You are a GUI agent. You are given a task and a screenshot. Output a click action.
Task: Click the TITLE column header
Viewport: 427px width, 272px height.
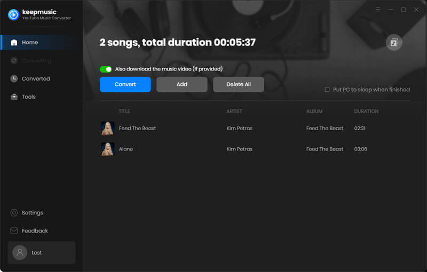(x=124, y=111)
